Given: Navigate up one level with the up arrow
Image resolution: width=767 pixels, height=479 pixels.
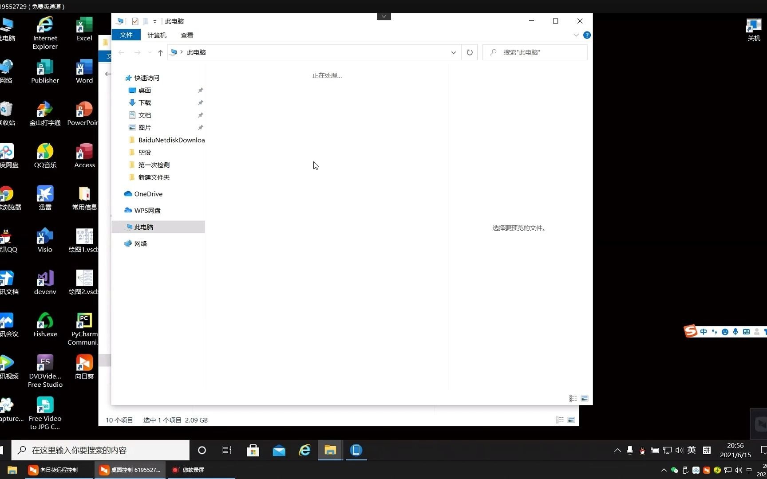Looking at the screenshot, I should coord(160,52).
